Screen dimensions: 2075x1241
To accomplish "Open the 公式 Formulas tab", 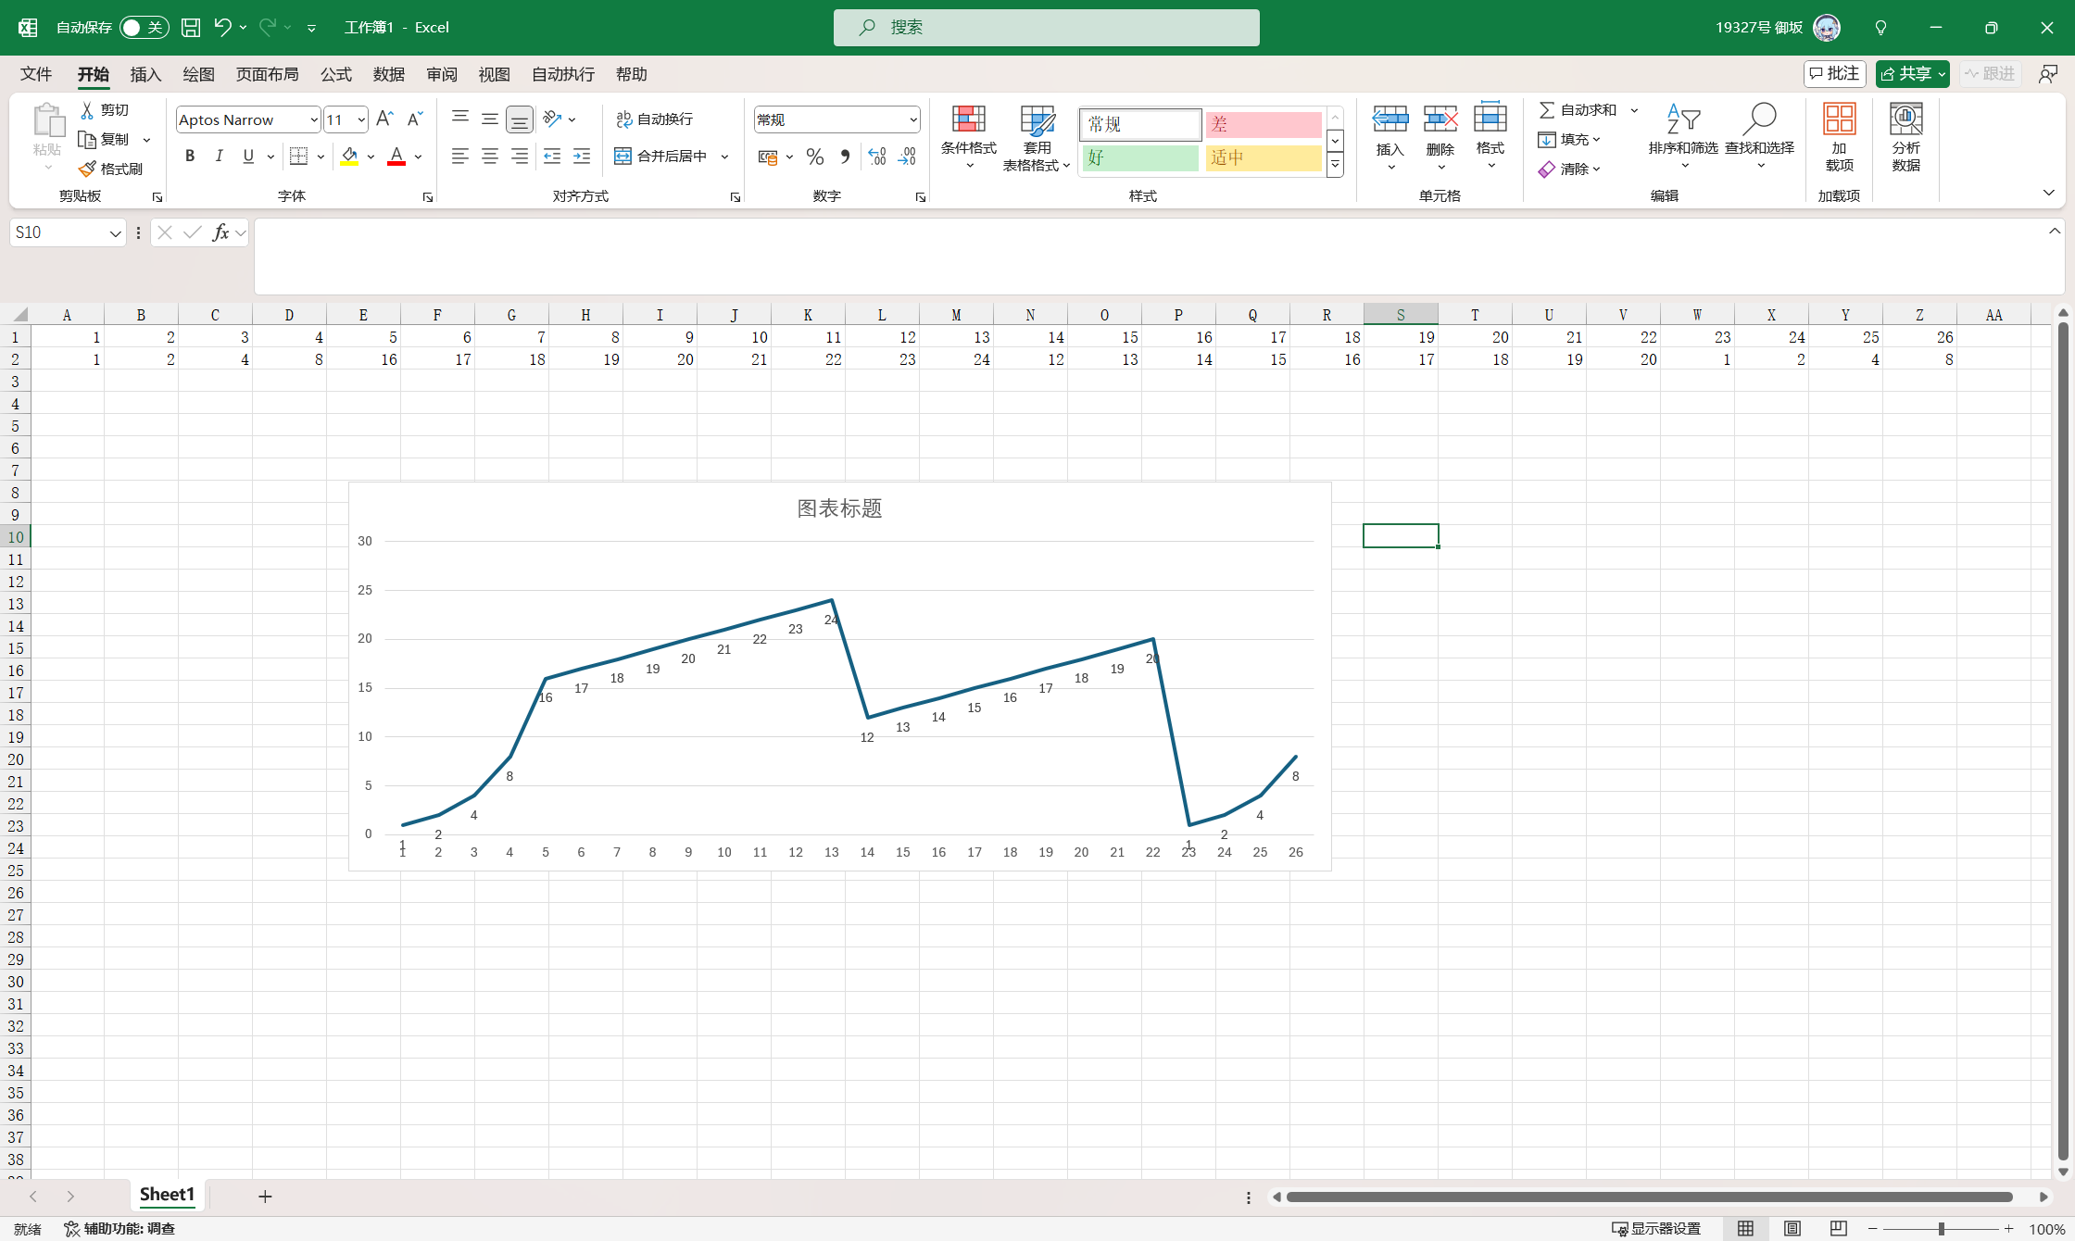I will click(x=336, y=74).
